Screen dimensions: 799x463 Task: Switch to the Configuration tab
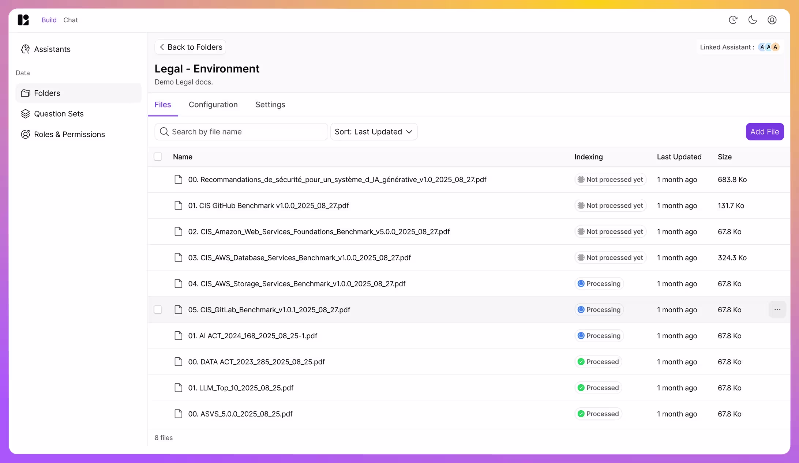tap(213, 105)
